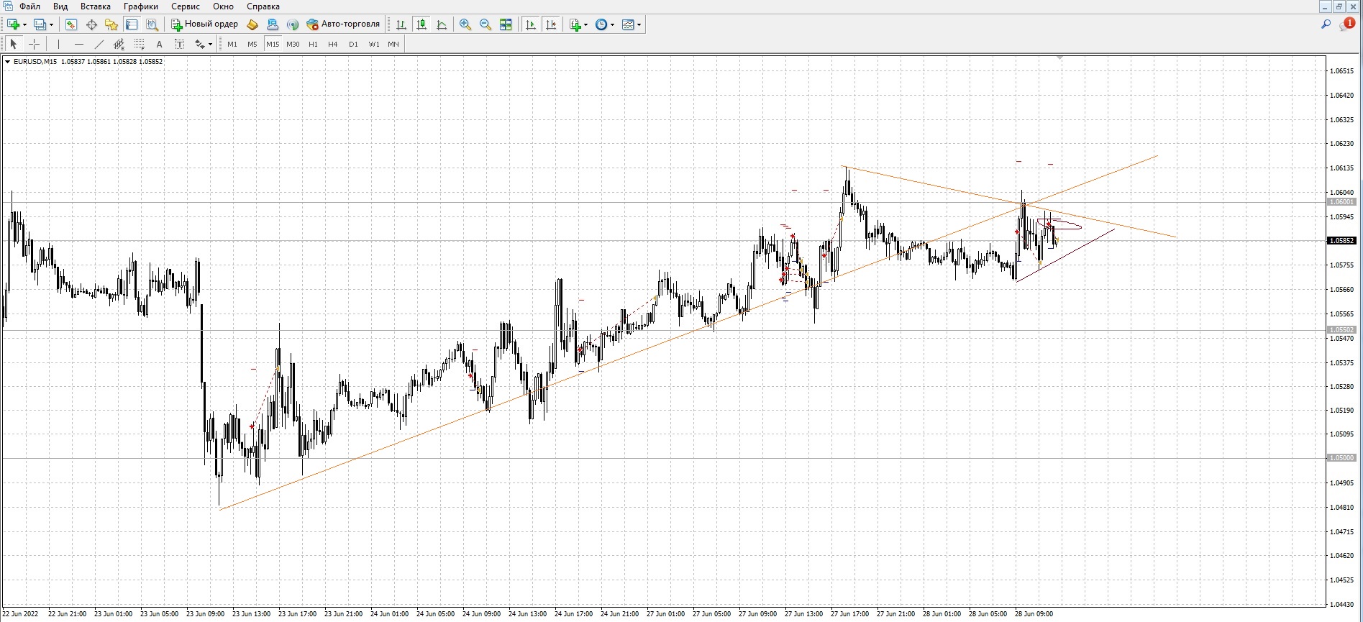This screenshot has height=622, width=1363.
Task: Open the Вставка menu
Action: pyautogui.click(x=95, y=6)
